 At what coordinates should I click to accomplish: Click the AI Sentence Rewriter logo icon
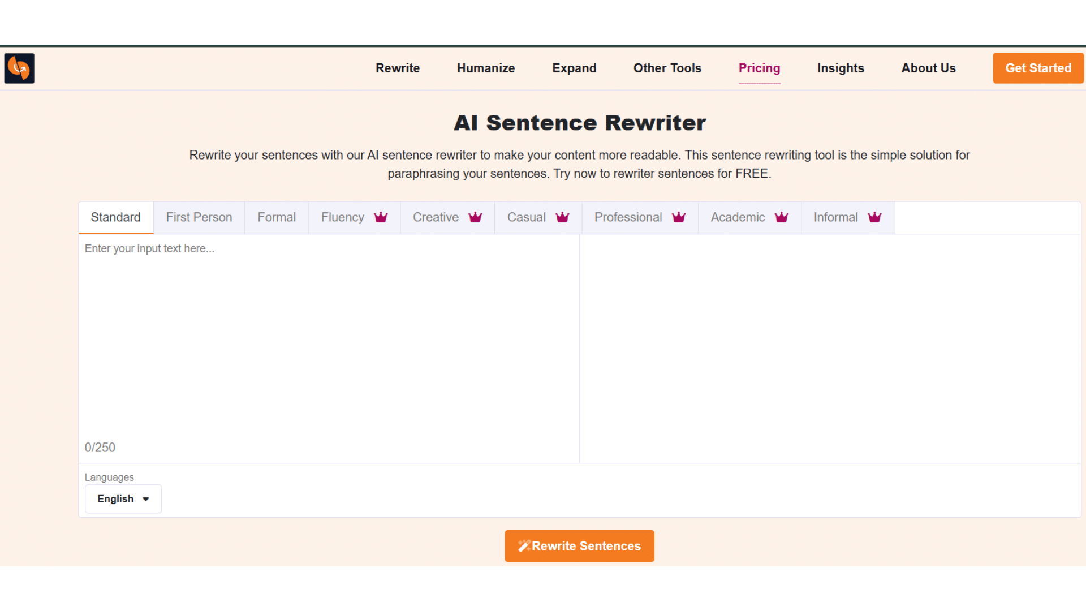coord(19,68)
